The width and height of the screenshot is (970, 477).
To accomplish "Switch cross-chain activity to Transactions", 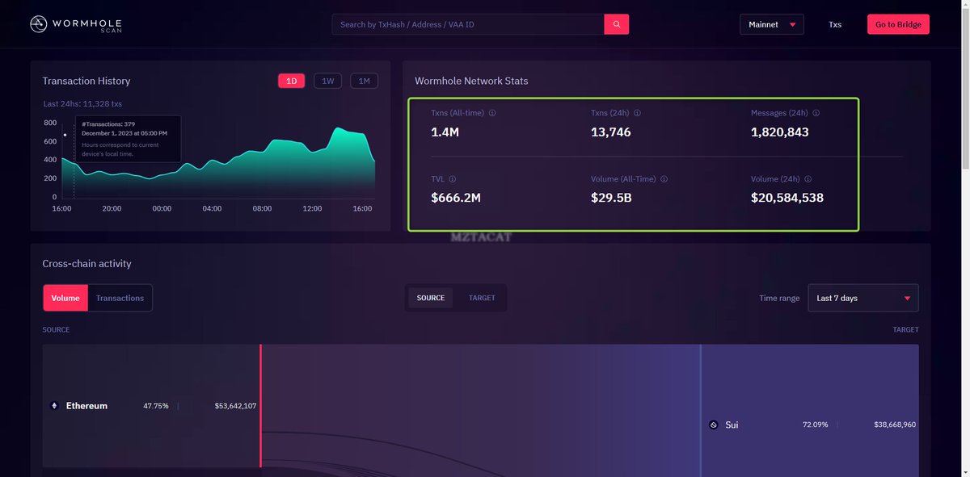I will (x=120, y=298).
